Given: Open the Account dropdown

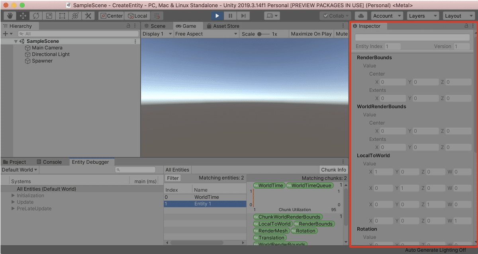Looking at the screenshot, I should point(387,16).
